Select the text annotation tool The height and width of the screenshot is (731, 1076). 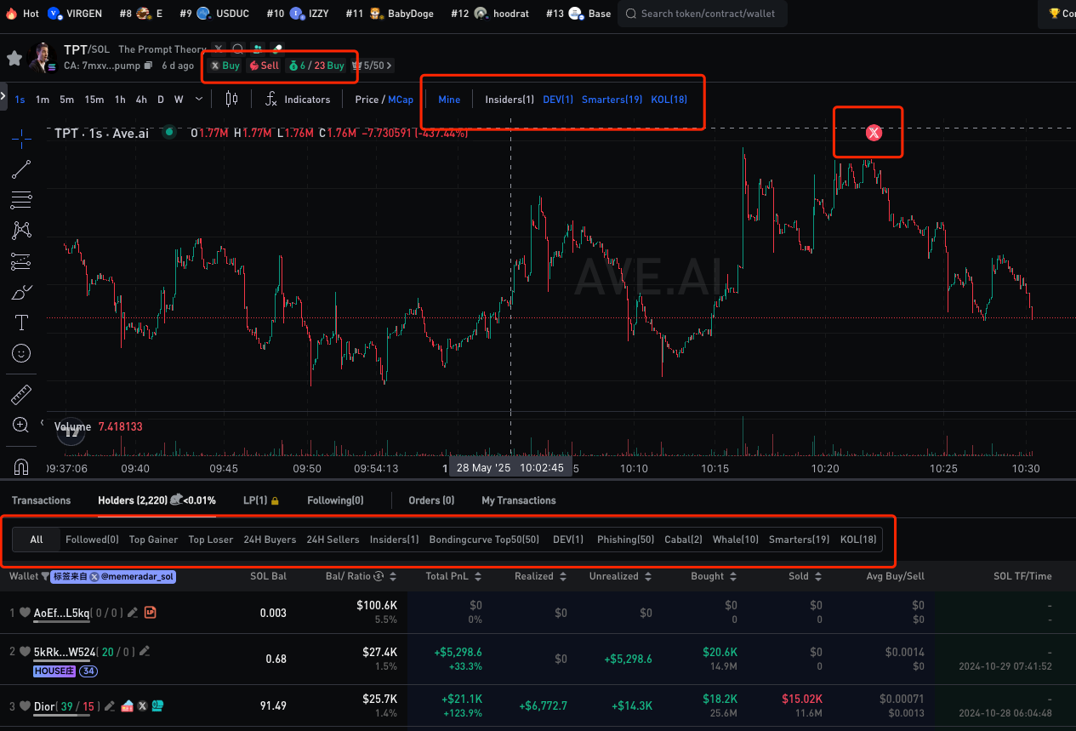pyautogui.click(x=21, y=323)
